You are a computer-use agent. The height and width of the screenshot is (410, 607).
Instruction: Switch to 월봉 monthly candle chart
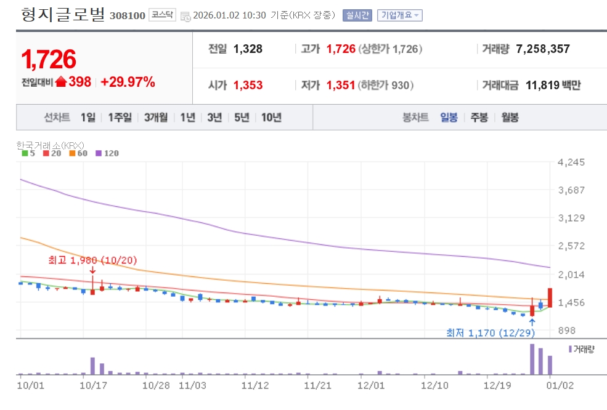click(x=509, y=118)
